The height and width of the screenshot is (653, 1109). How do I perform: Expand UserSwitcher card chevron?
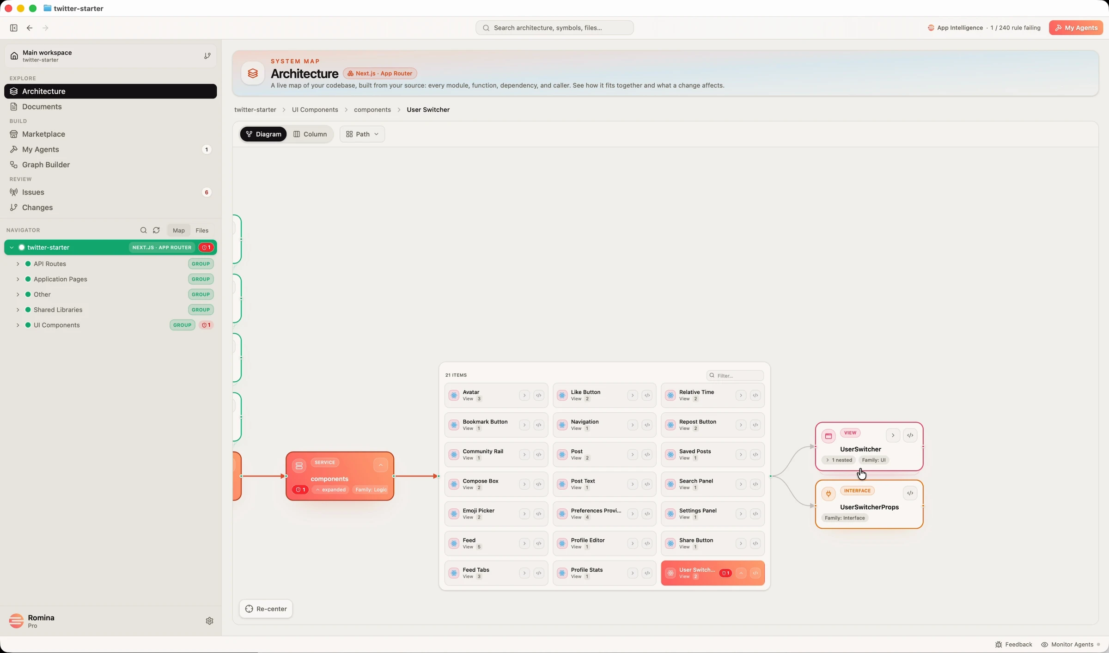(x=893, y=435)
